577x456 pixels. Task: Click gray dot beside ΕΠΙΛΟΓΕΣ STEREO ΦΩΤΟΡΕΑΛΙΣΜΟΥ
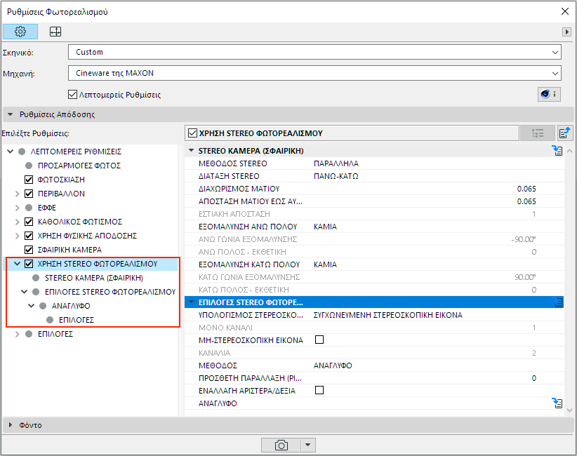(36, 292)
